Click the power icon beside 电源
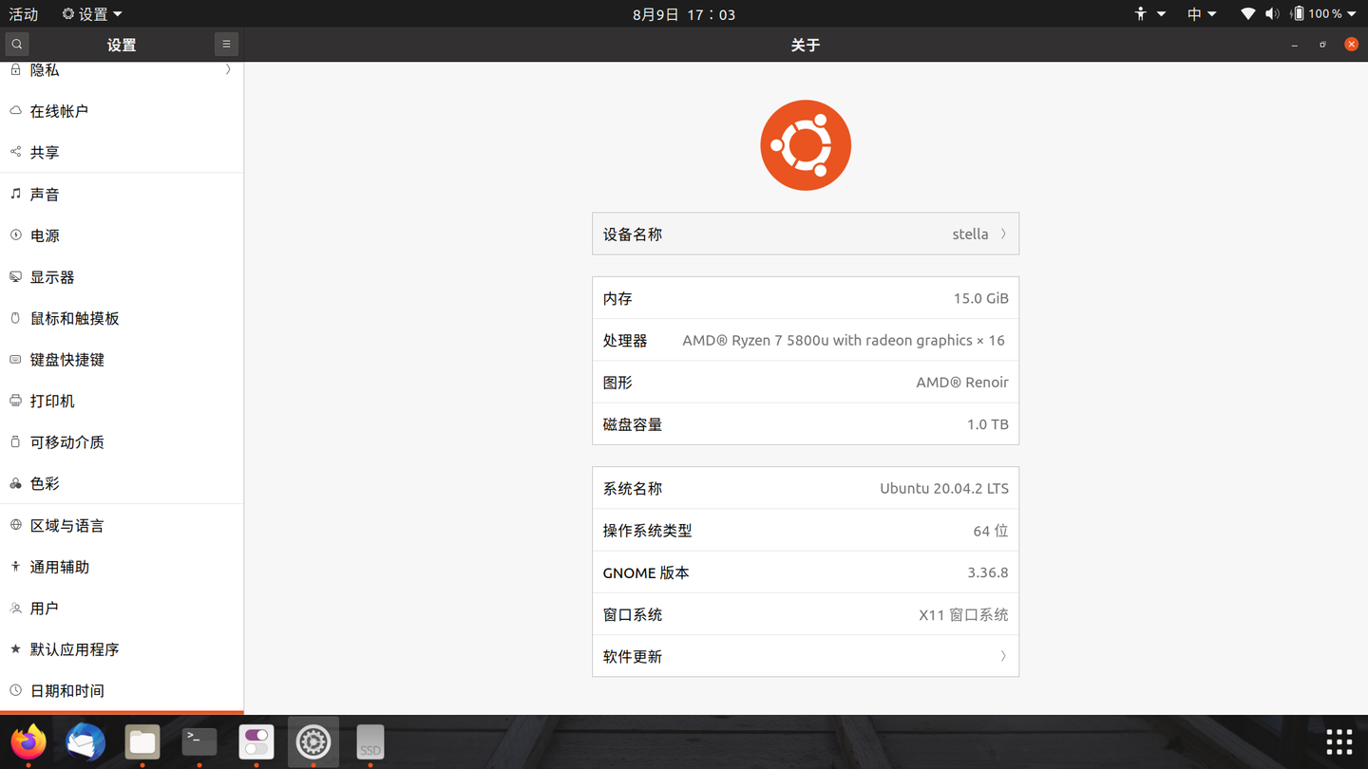The height and width of the screenshot is (769, 1368). 15,235
